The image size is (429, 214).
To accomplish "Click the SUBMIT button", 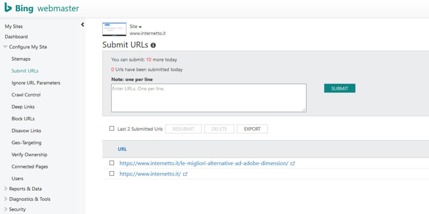I will (339, 88).
